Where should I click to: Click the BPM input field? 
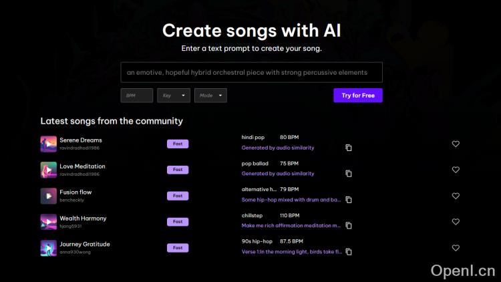click(137, 96)
